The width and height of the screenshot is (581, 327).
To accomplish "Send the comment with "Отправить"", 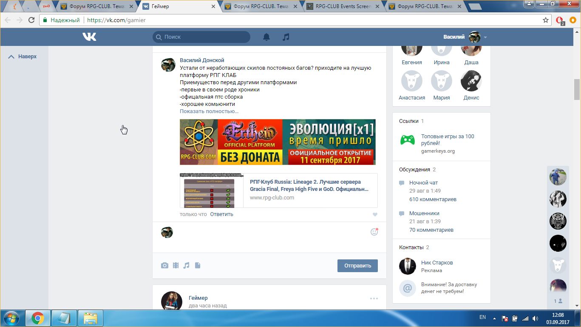I will pos(357,266).
